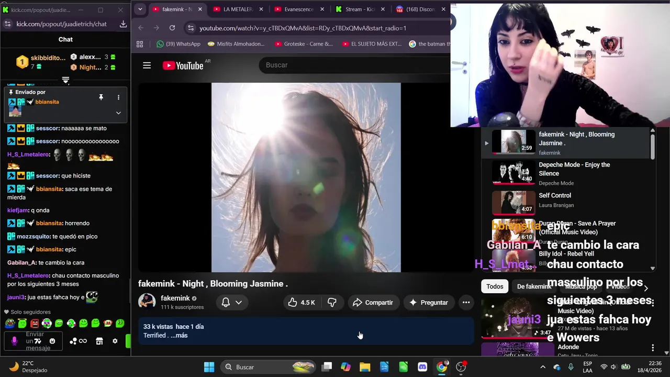The image size is (670, 377).
Task: Open OBS Studio from the taskbar
Action: (x=461, y=367)
